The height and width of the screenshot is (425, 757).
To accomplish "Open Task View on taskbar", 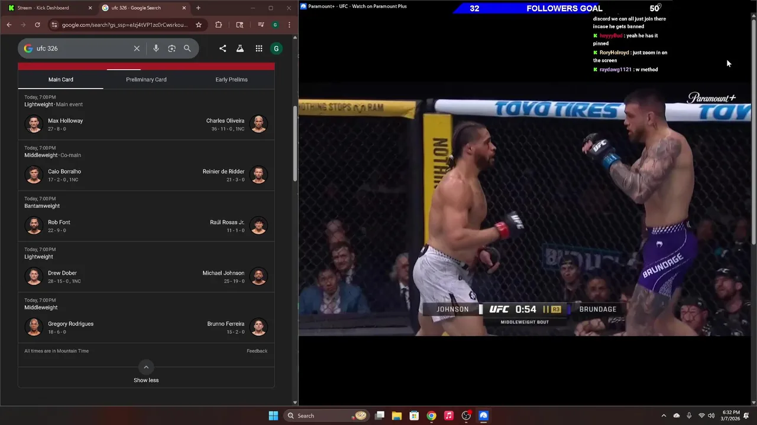I will pos(380,416).
